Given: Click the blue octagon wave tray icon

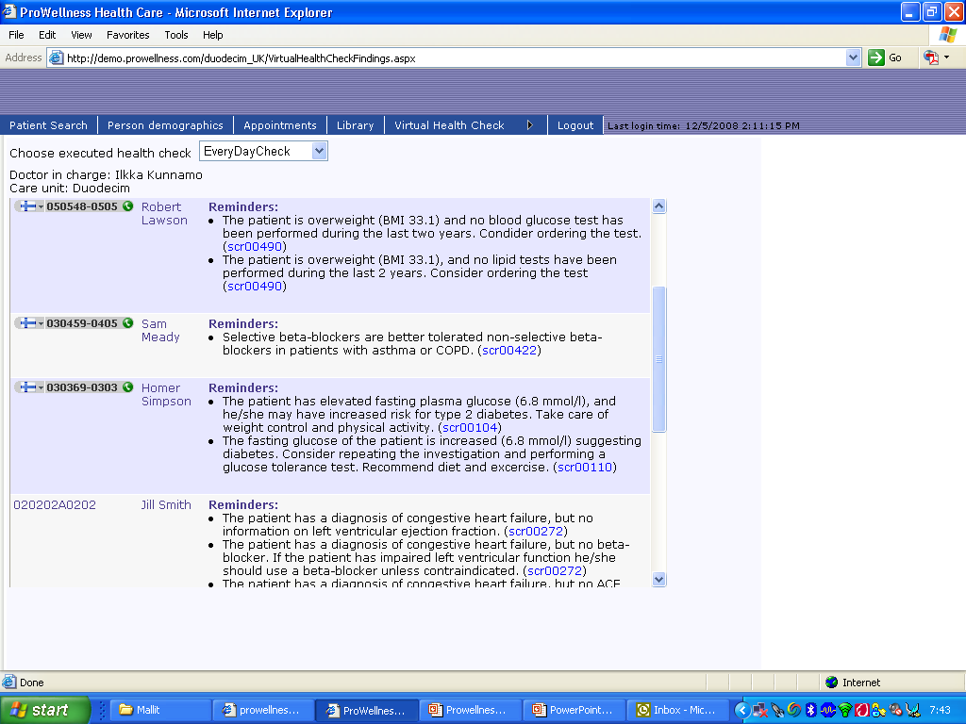Looking at the screenshot, I should point(828,710).
